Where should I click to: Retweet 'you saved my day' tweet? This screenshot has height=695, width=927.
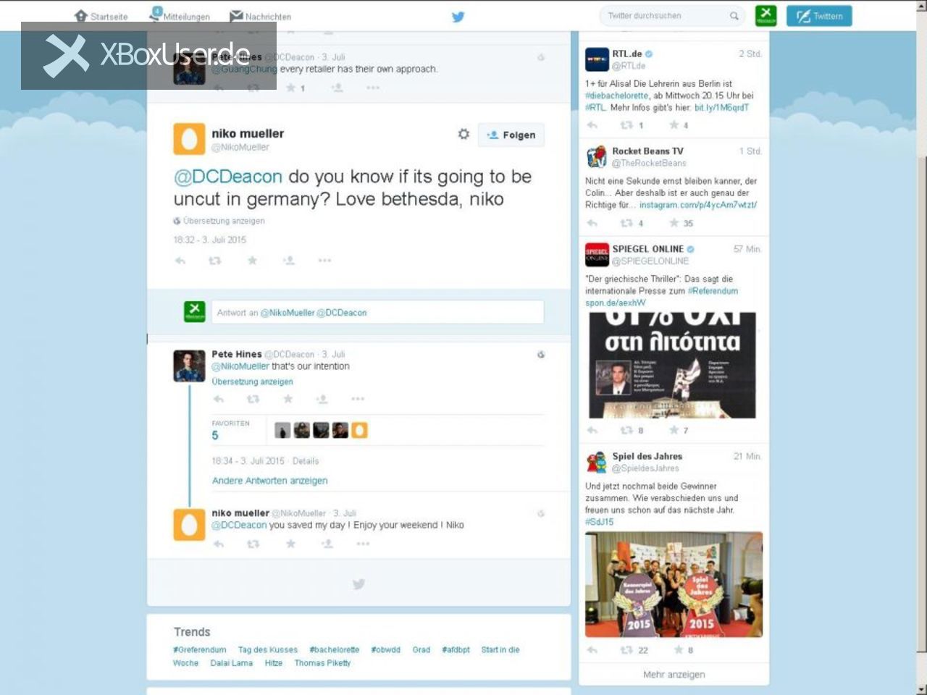pyautogui.click(x=253, y=544)
